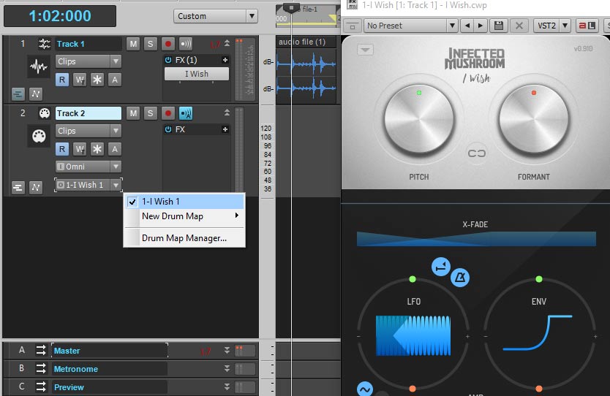610x396 pixels.
Task: Click the Track 2 name field
Action: point(88,113)
